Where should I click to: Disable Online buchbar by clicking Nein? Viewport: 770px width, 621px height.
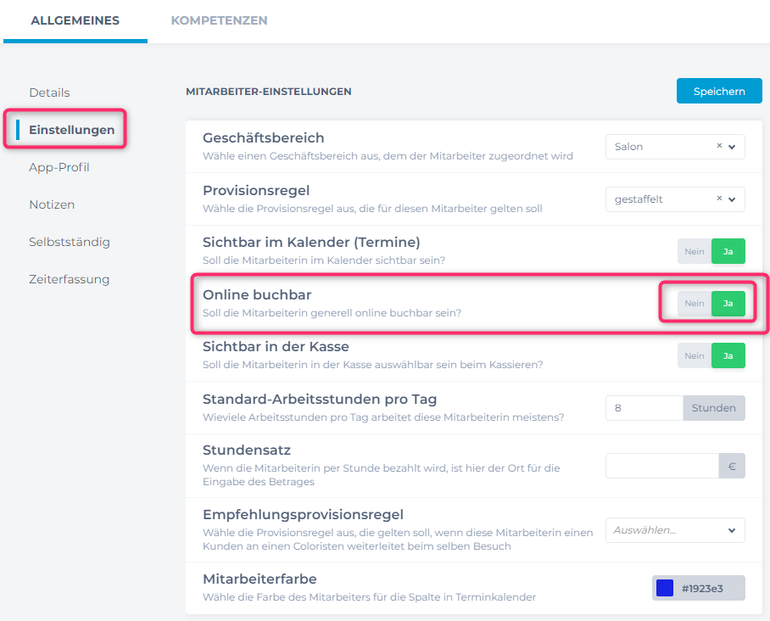point(695,304)
